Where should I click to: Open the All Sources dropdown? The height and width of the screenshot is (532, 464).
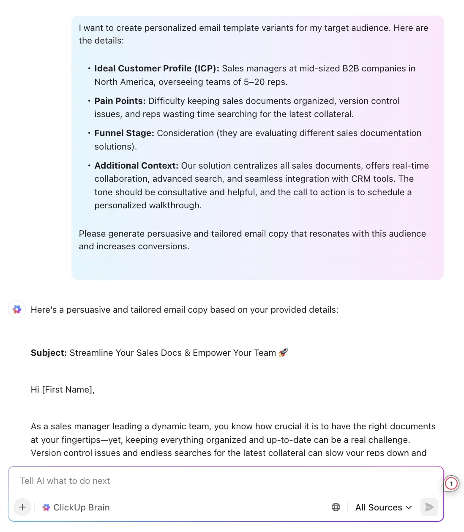click(x=384, y=507)
